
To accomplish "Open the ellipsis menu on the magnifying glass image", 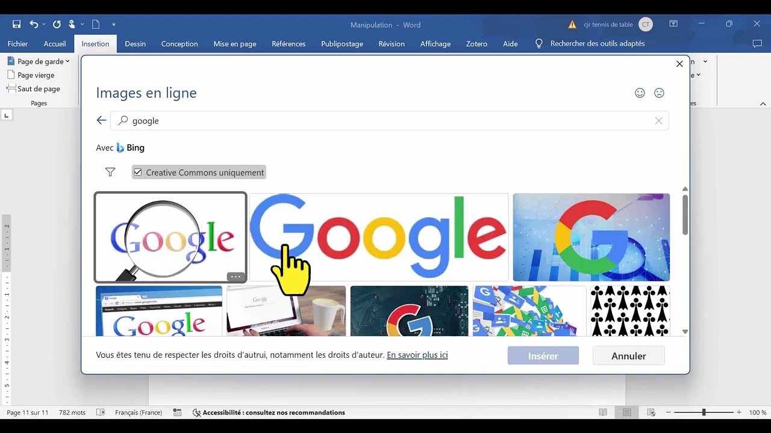I will tap(236, 277).
